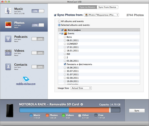Enable the Podcasts sync switch

(38, 39)
